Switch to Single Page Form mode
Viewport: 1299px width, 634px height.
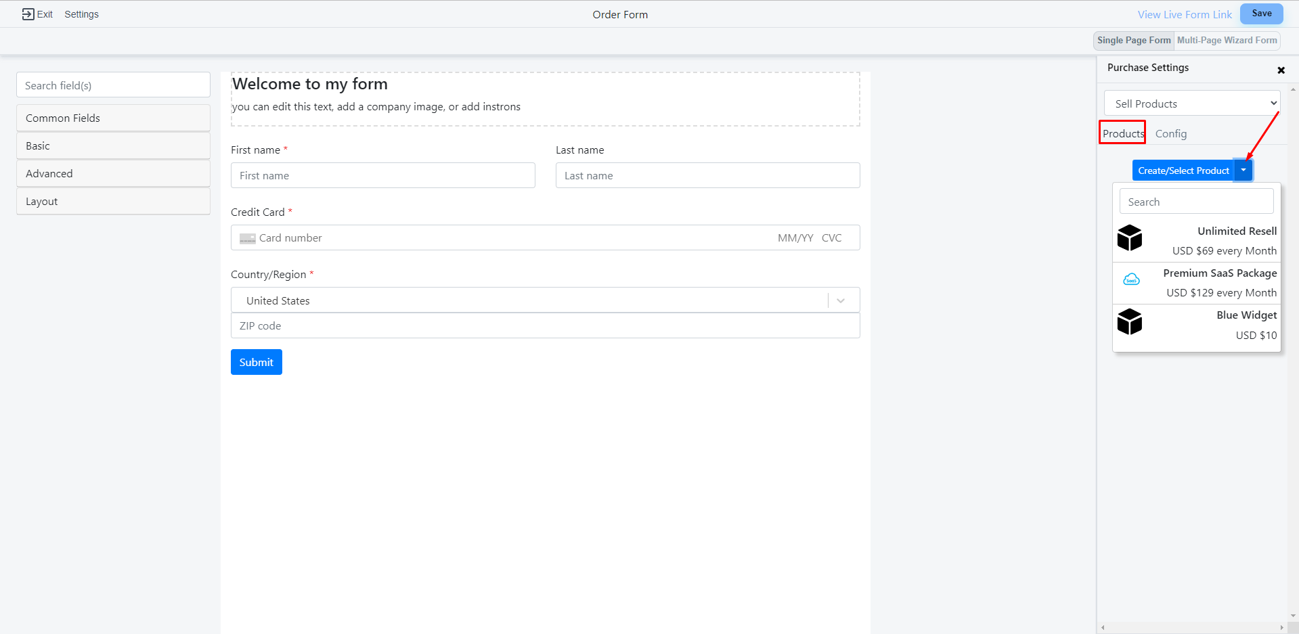click(x=1134, y=41)
